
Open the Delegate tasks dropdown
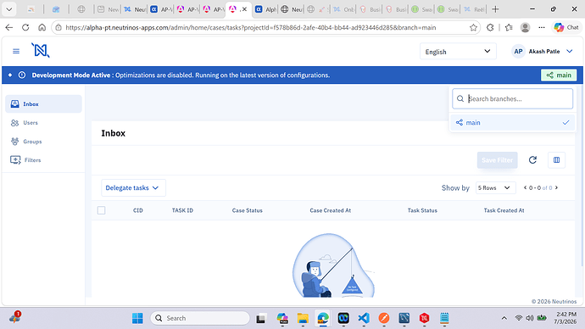[133, 187]
